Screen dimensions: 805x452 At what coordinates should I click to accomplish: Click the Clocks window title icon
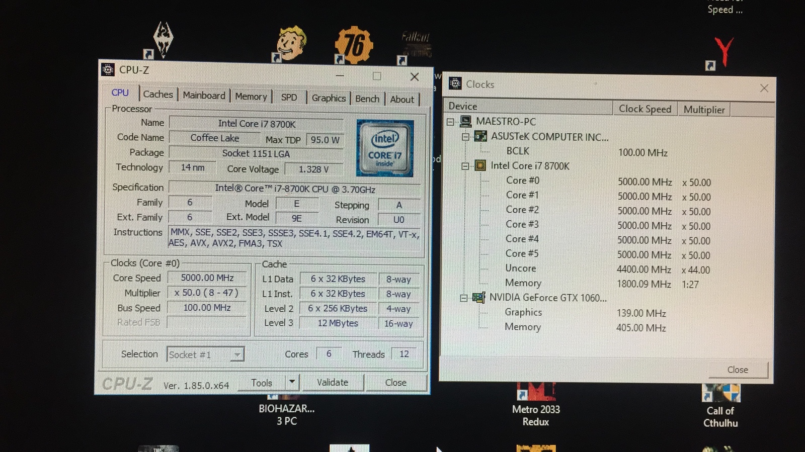tap(455, 83)
